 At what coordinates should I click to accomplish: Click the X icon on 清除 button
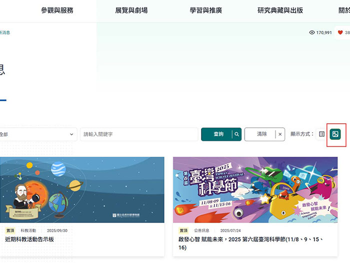pos(280,134)
